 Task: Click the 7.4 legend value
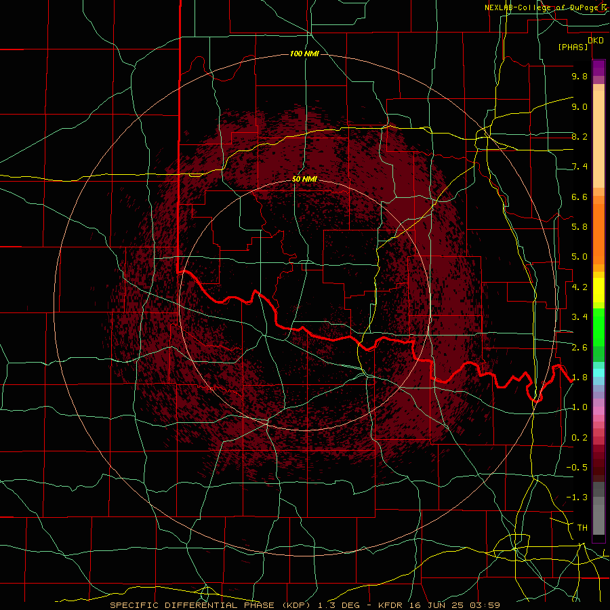[579, 167]
